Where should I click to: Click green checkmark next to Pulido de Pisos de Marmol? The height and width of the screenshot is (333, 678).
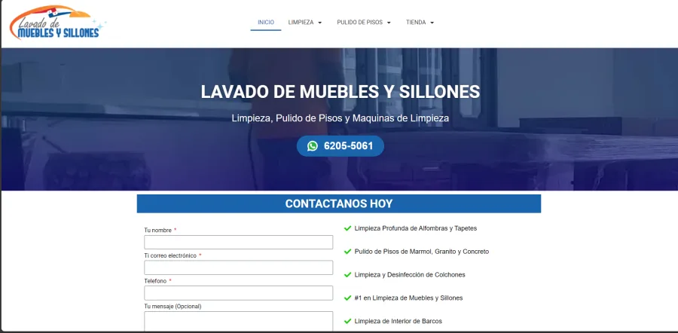tap(347, 252)
